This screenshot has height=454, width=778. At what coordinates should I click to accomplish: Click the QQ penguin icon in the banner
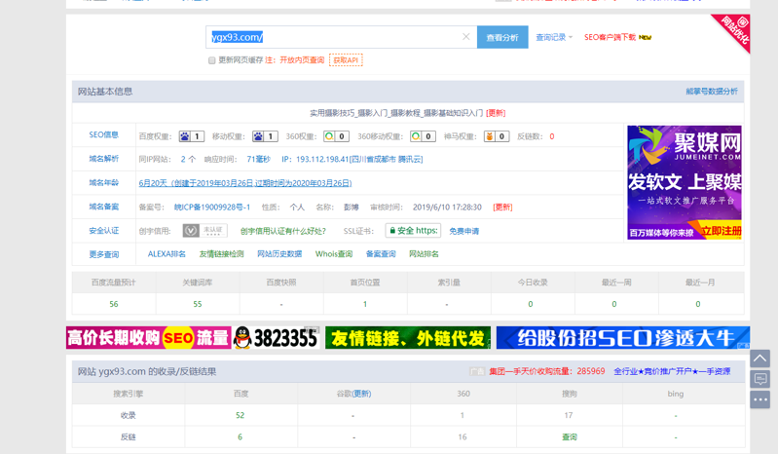point(242,338)
